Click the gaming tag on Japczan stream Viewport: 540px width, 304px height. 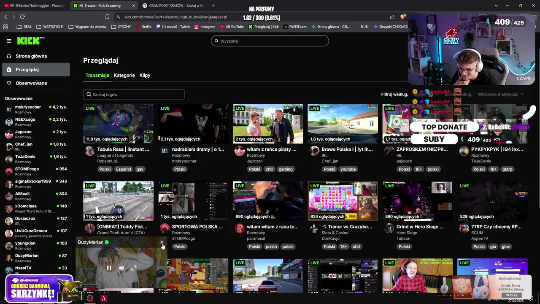pyautogui.click(x=286, y=169)
